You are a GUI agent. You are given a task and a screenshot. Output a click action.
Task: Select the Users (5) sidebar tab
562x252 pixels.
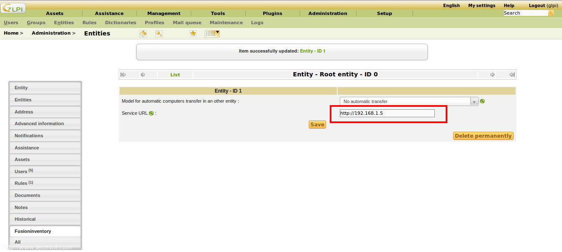(x=45, y=171)
